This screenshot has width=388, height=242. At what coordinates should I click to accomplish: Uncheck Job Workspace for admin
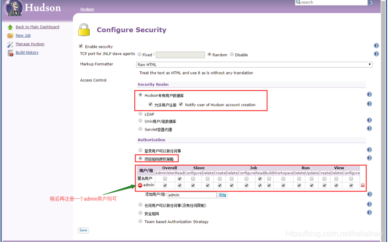pyautogui.click(x=283, y=185)
